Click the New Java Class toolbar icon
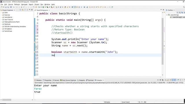Screen dimensions: 185x104 60,7
